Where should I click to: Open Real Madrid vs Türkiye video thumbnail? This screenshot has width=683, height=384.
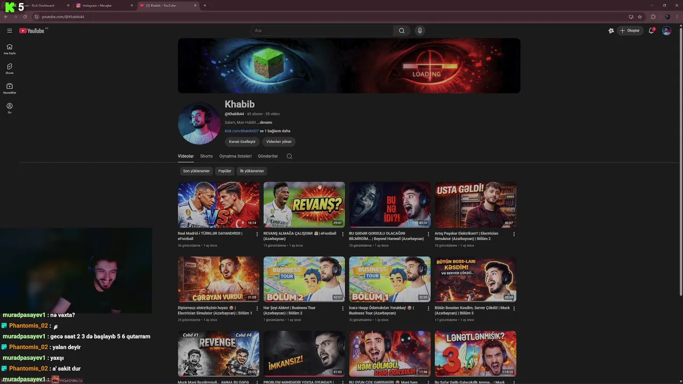(219, 205)
